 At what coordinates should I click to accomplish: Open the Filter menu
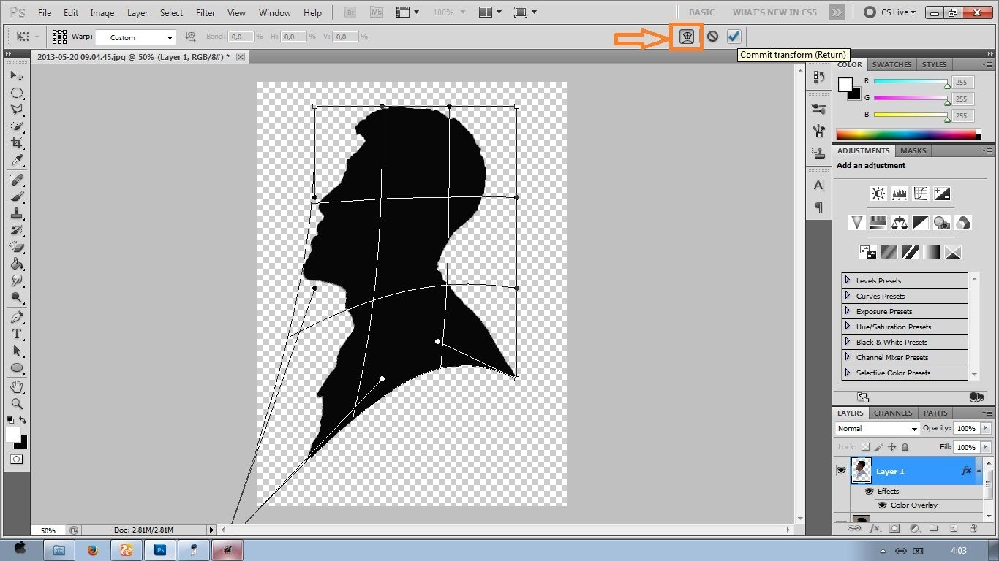206,13
